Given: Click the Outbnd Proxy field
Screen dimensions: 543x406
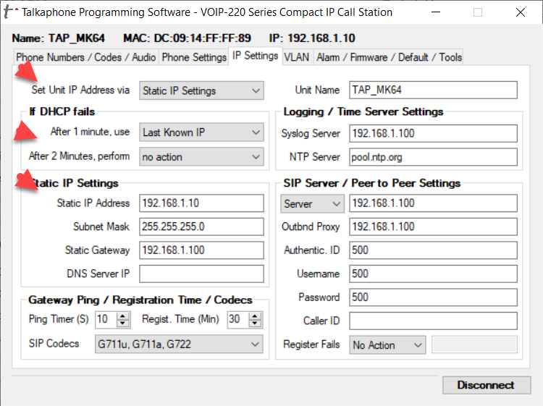Looking at the screenshot, I should click(x=433, y=227).
